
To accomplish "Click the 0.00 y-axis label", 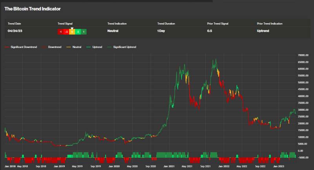I will 300,151.
